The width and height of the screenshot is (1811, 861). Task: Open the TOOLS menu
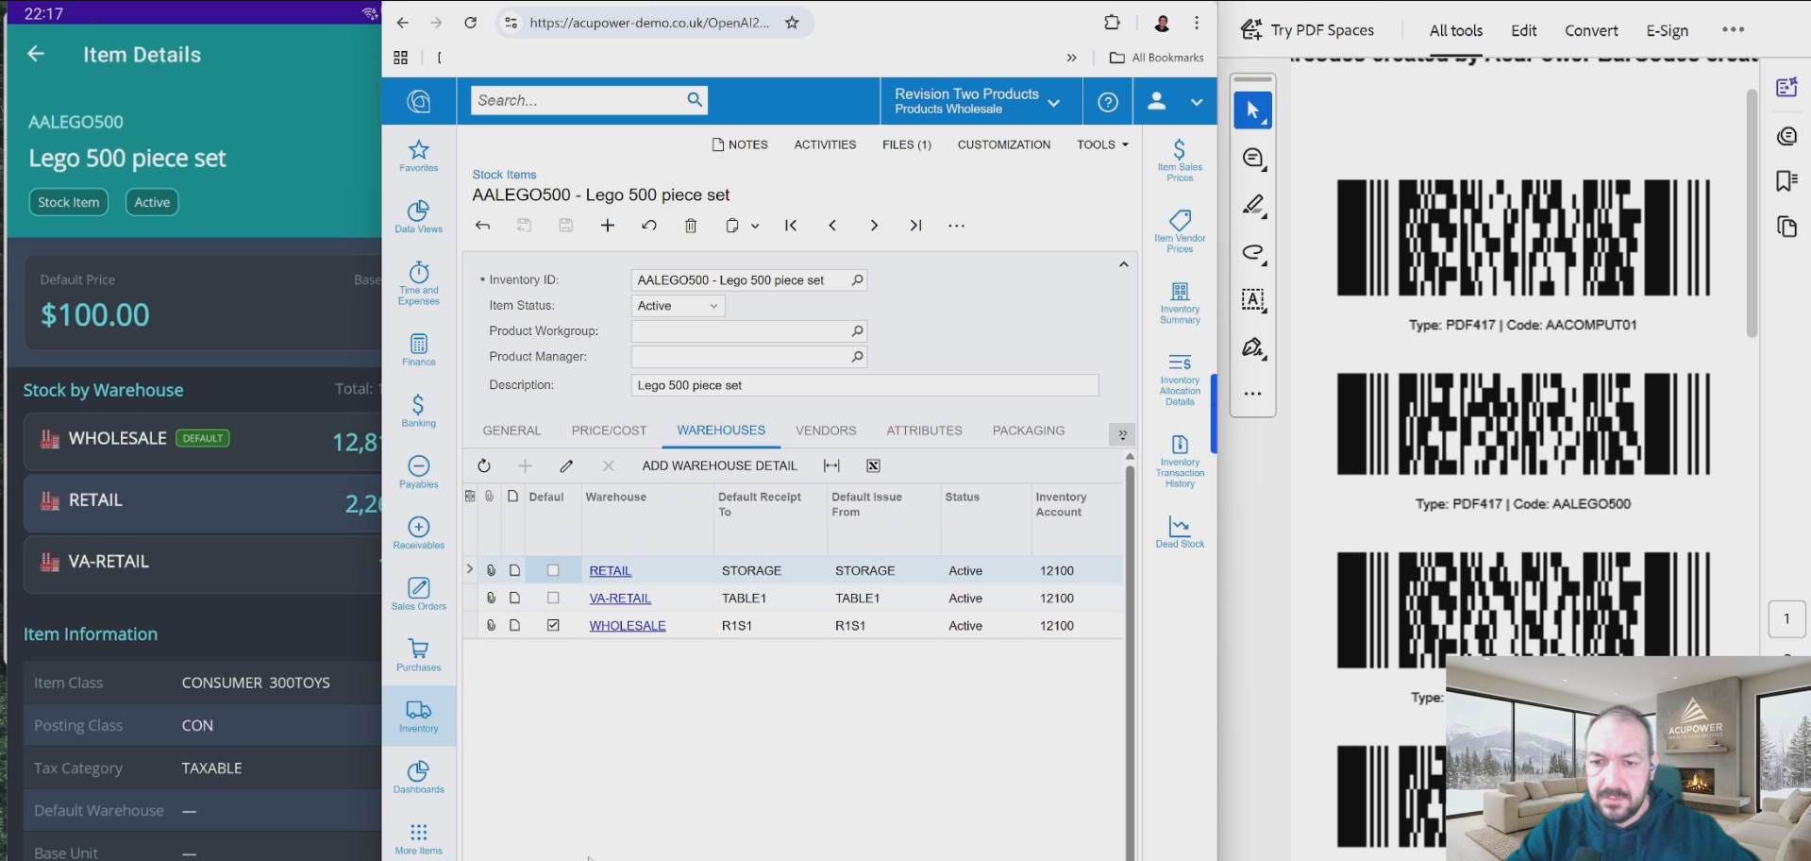tap(1101, 144)
